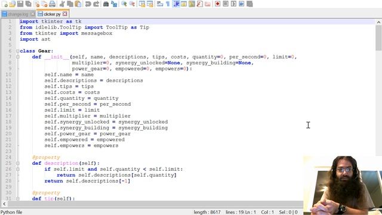Viewport: 382px width, 215px height.
Task: Click the Close All documents icon
Action: (x=44, y=4)
